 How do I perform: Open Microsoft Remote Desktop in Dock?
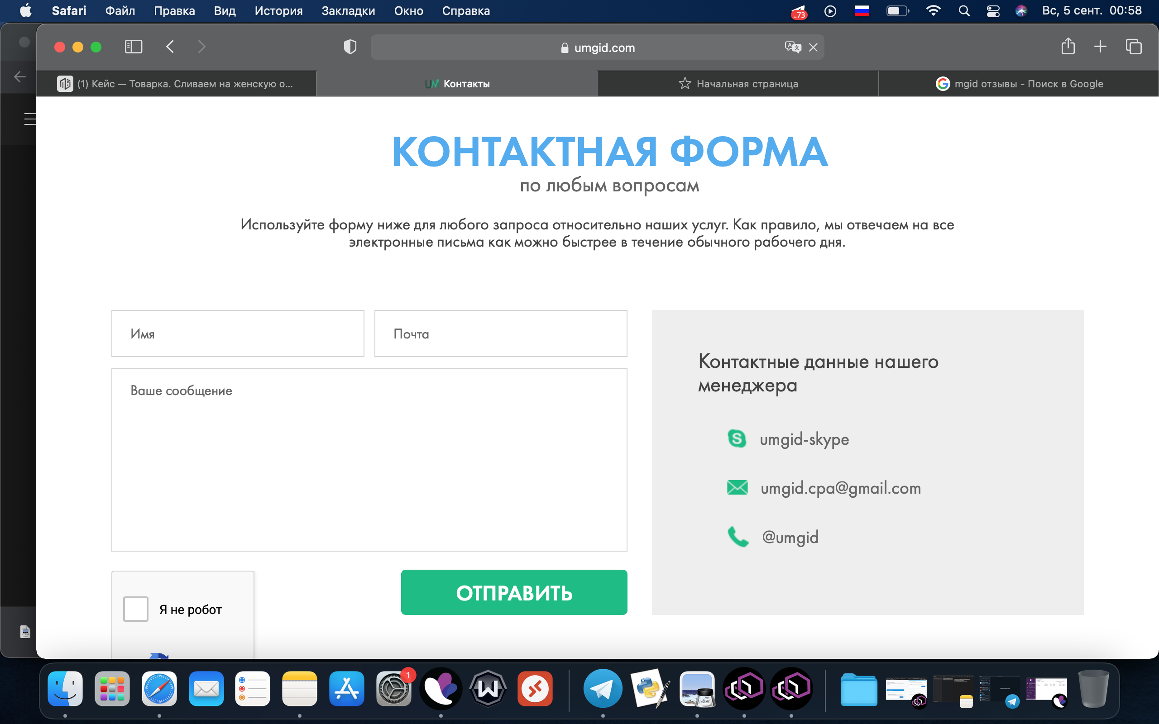tap(535, 689)
